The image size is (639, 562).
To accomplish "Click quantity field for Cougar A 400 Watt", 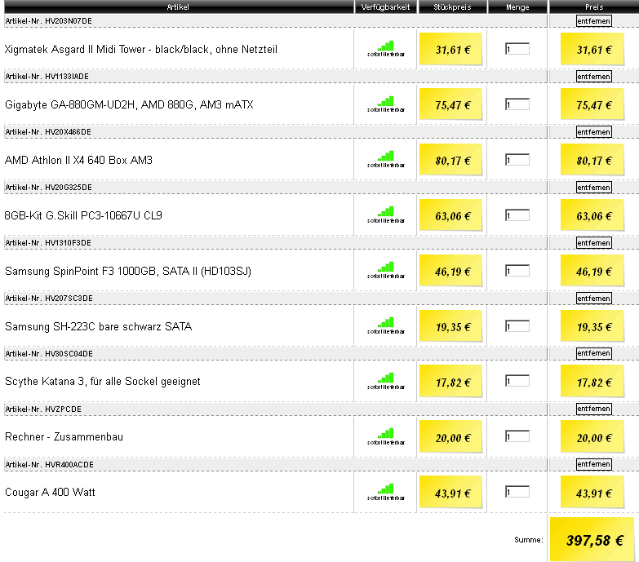I will tap(517, 492).
